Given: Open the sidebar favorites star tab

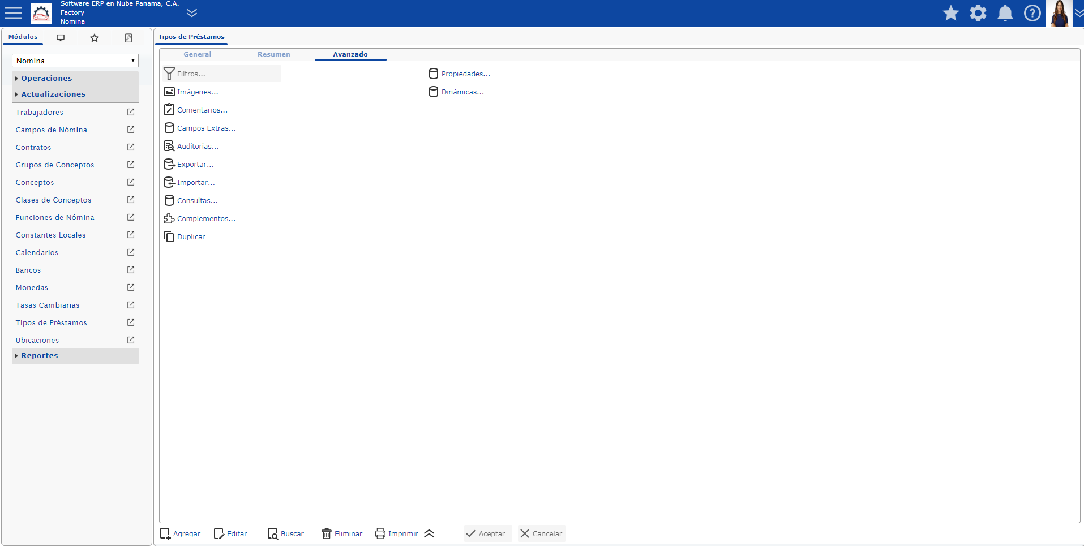Looking at the screenshot, I should [x=95, y=38].
